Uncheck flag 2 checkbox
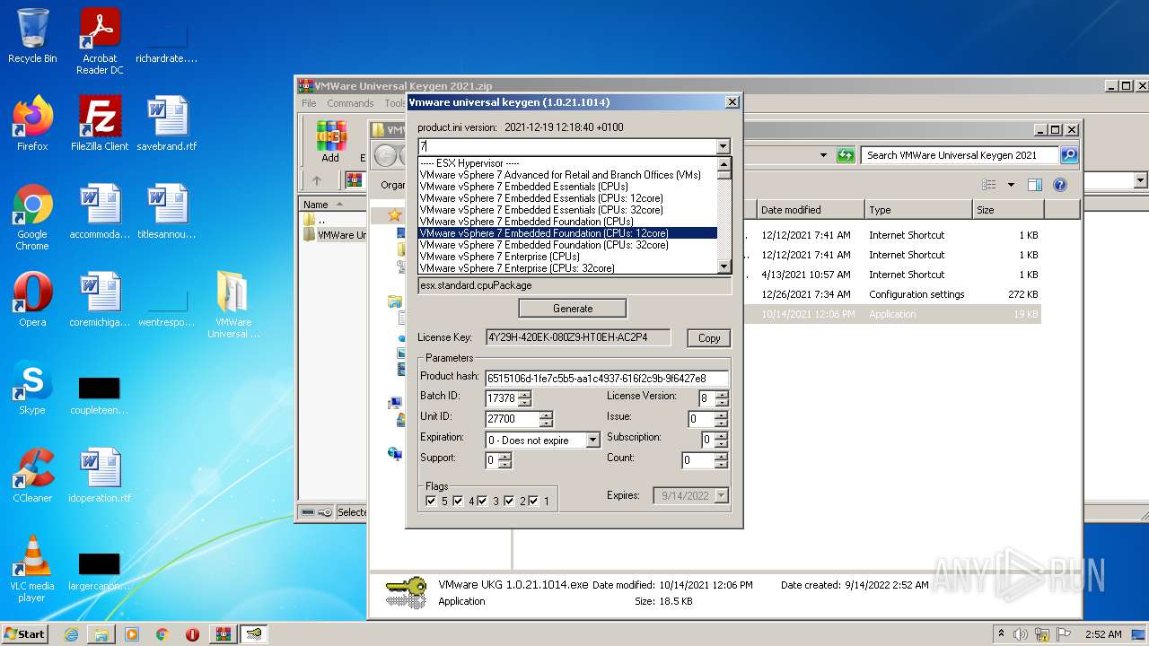 click(x=509, y=501)
